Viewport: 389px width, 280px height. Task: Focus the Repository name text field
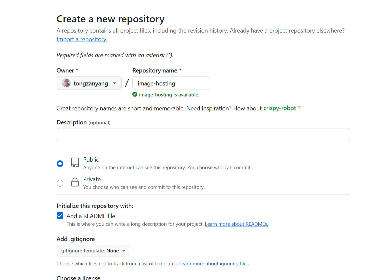171,83
